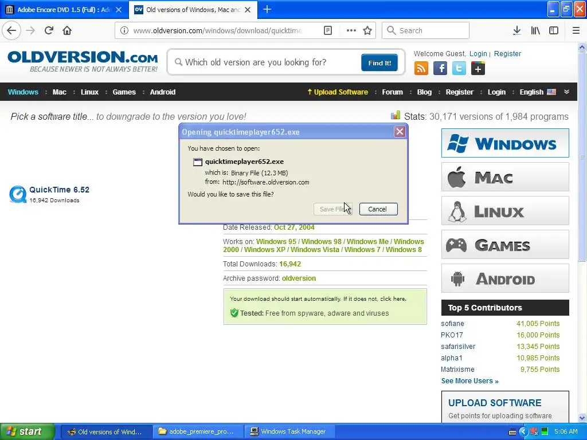Open contributor sofiane profile
Viewport: 587px width, 440px height.
click(452, 324)
